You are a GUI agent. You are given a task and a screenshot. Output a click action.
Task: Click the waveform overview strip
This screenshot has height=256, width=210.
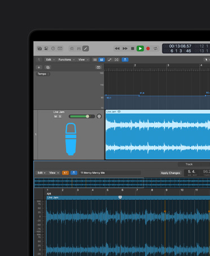click(122, 182)
